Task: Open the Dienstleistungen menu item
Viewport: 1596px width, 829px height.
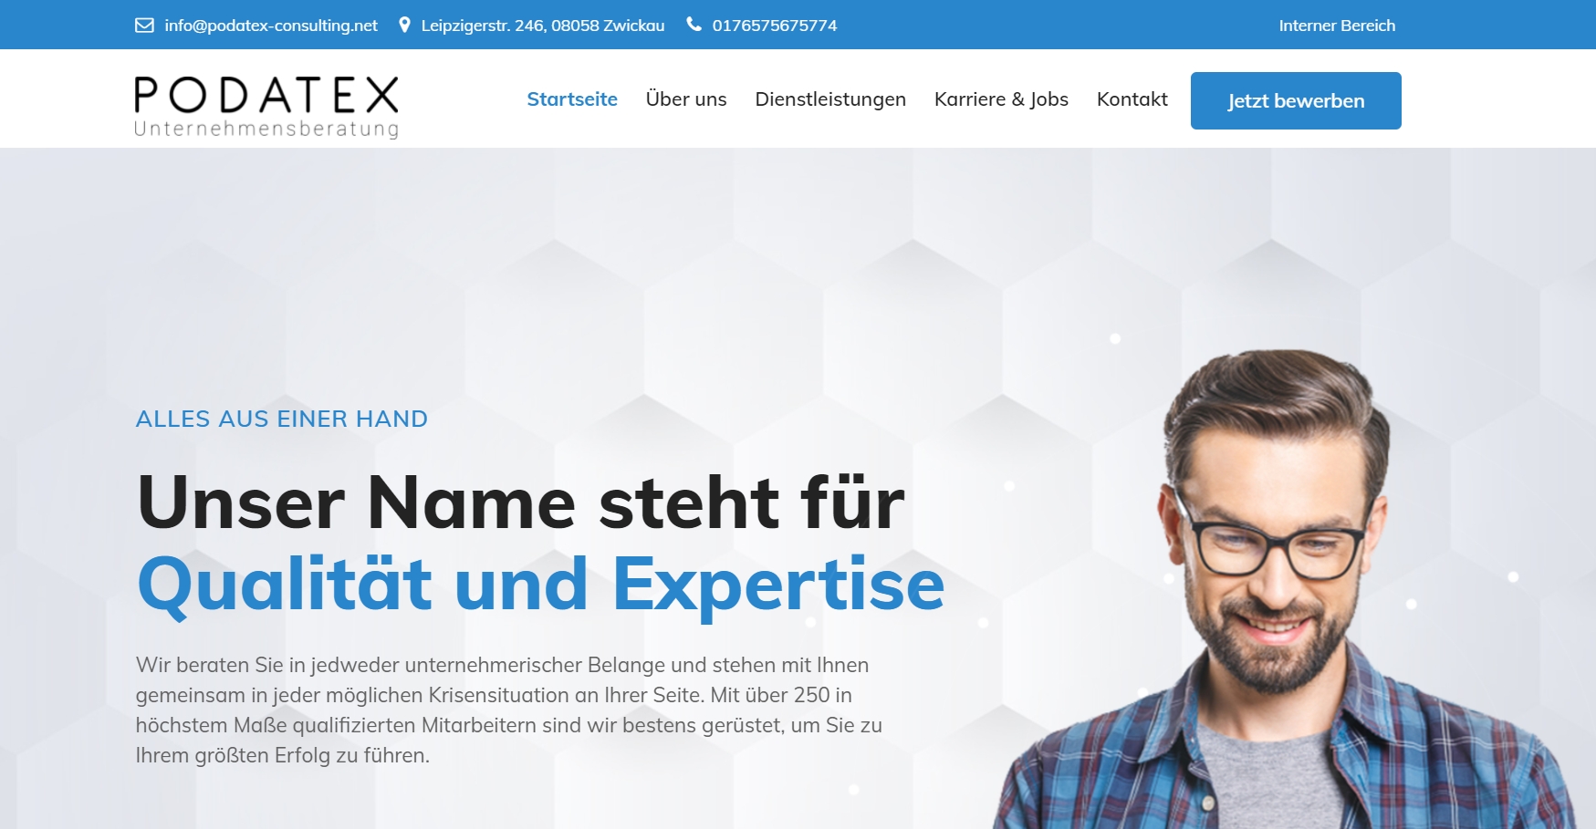Action: (x=830, y=99)
